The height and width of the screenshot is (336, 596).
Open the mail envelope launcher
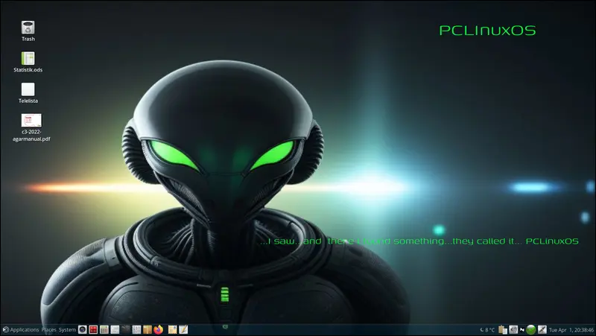(x=173, y=329)
